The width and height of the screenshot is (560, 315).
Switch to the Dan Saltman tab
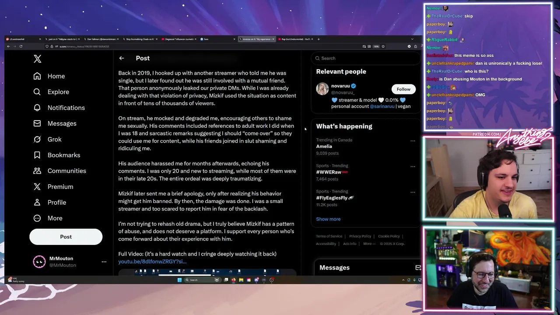click(x=101, y=39)
